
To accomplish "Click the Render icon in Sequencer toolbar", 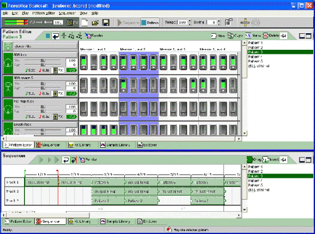I will (88, 160).
